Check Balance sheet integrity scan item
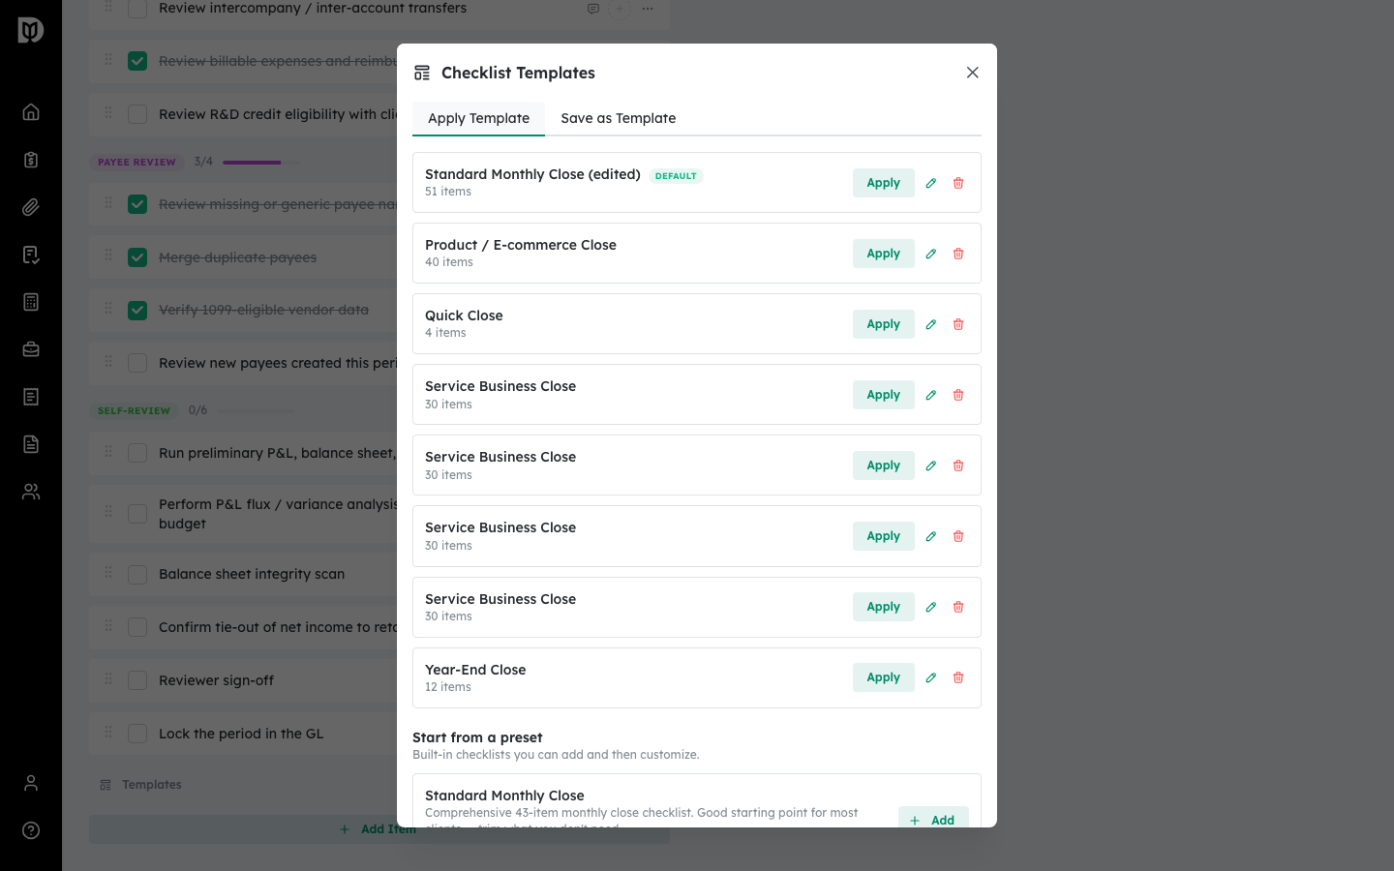This screenshot has width=1394, height=871. [x=137, y=575]
